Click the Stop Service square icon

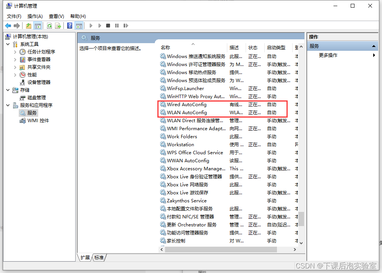(x=108, y=26)
